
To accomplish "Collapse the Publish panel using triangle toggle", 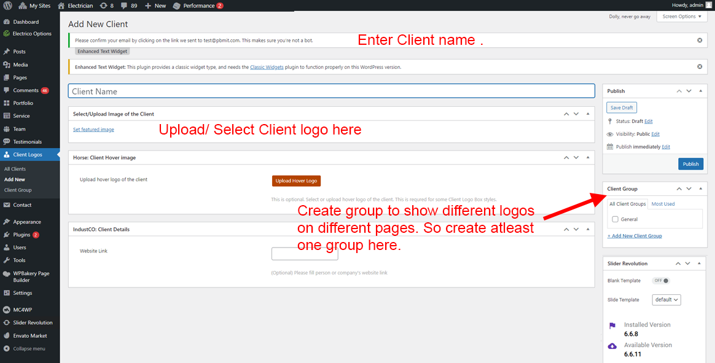I will click(700, 91).
